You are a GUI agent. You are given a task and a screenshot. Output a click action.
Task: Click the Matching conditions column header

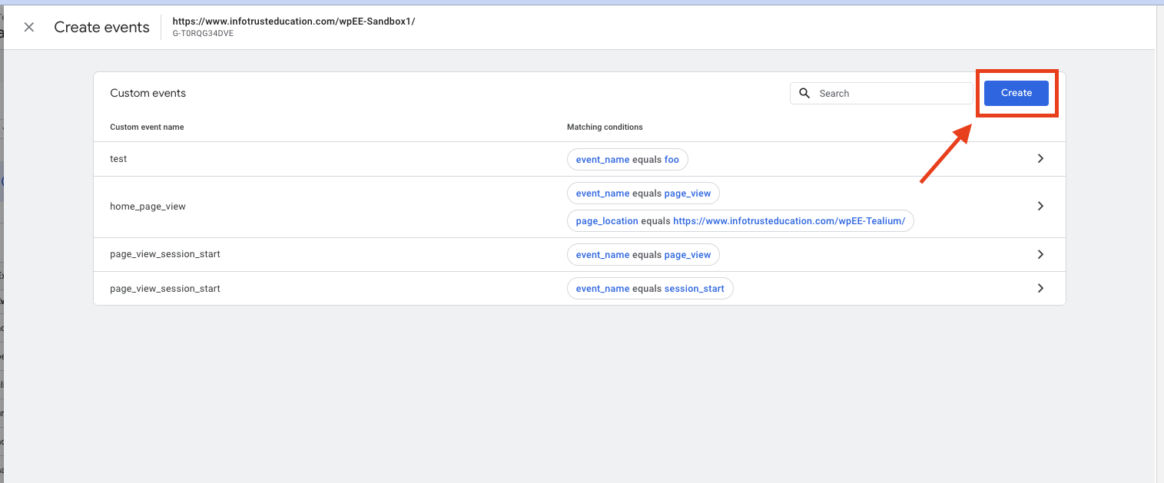605,127
